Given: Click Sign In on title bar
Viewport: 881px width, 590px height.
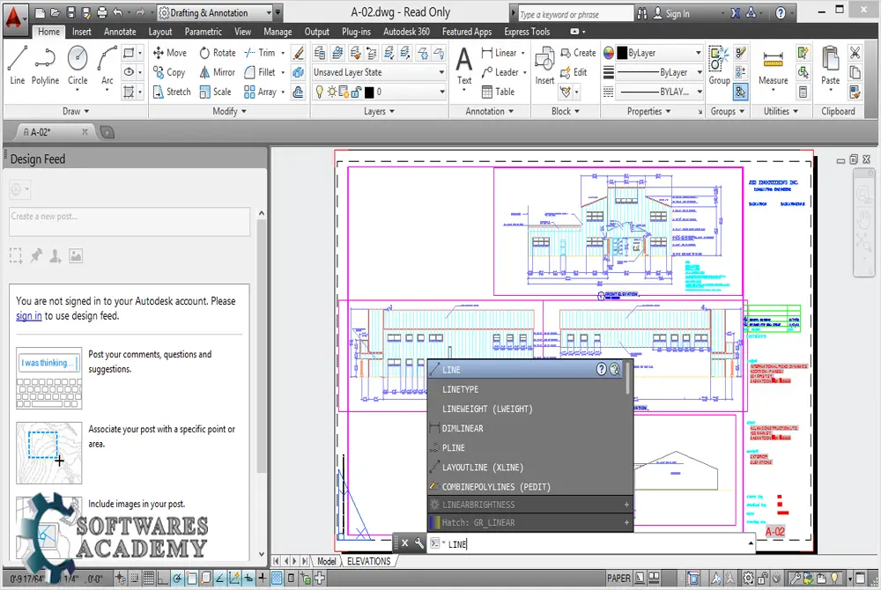Looking at the screenshot, I should tap(671, 13).
